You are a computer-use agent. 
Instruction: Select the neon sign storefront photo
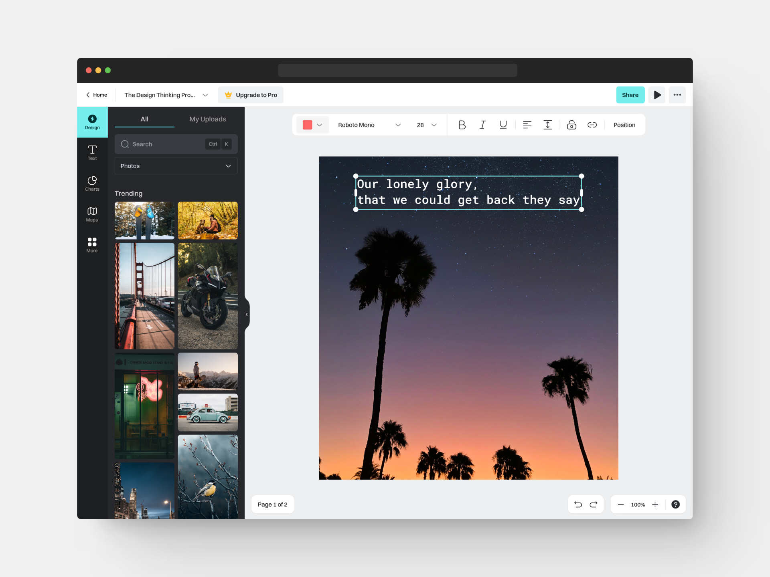pyautogui.click(x=144, y=406)
